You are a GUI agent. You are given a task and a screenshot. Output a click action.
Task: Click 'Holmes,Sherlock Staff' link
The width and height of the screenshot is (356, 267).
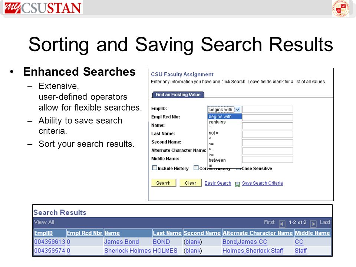click(253, 251)
